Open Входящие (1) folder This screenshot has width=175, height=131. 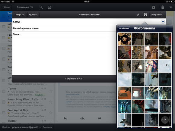(x=25, y=7)
